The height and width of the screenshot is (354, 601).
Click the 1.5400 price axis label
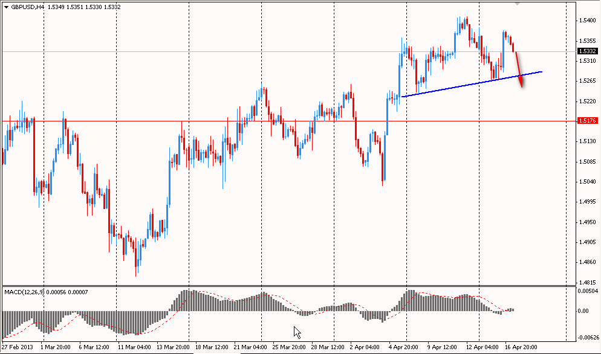pyautogui.click(x=588, y=21)
